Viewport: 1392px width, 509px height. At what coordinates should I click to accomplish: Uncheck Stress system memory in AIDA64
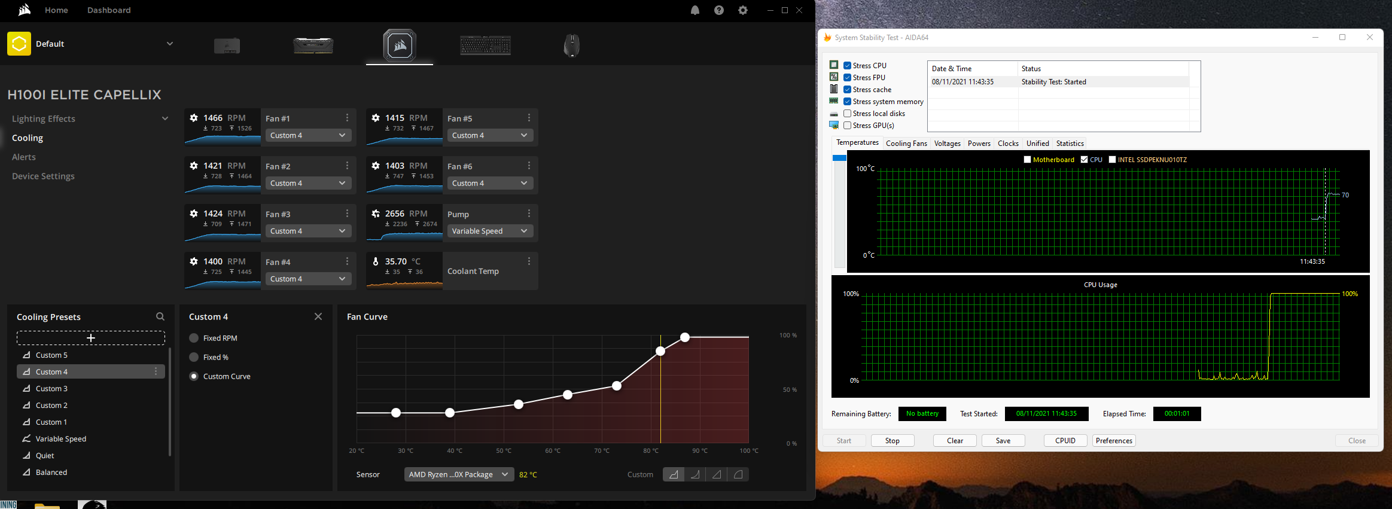click(848, 102)
